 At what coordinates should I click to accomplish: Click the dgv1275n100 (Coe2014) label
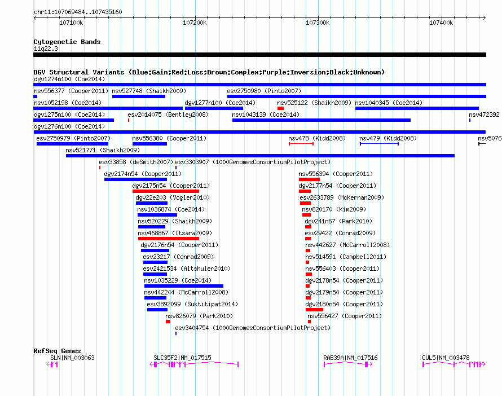pos(69,115)
